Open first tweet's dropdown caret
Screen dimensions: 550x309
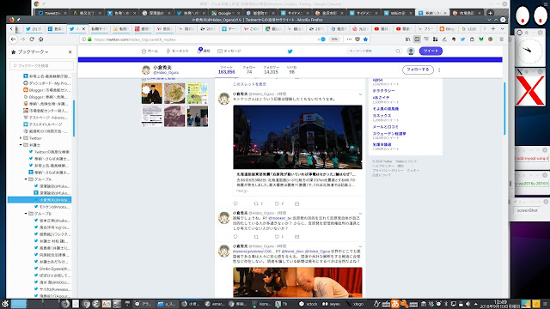point(360,94)
